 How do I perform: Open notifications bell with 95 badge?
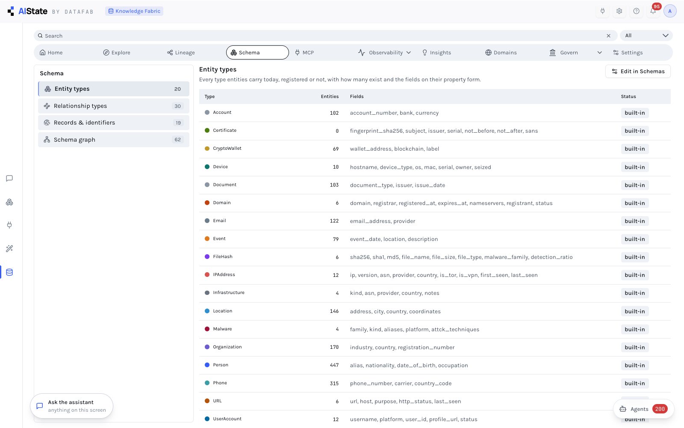653,11
